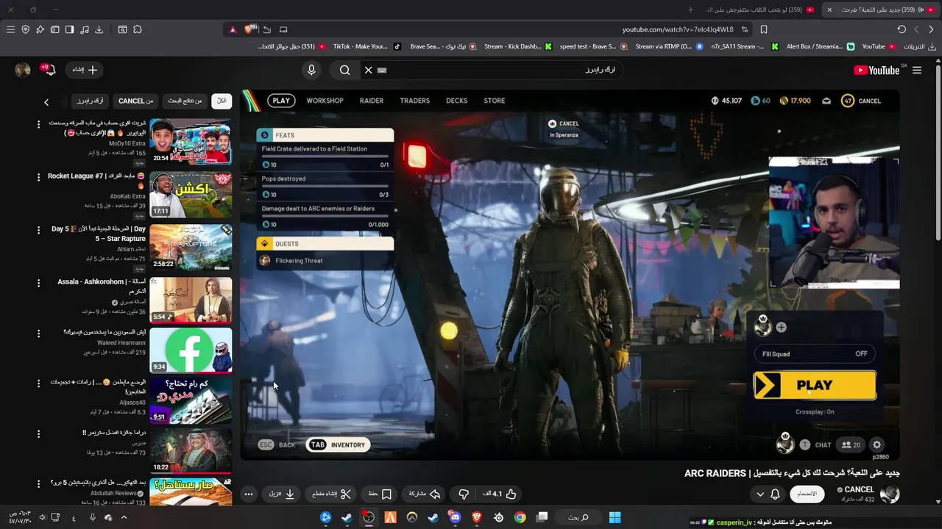Select the 'من CANCEL' filter chip

(135, 101)
